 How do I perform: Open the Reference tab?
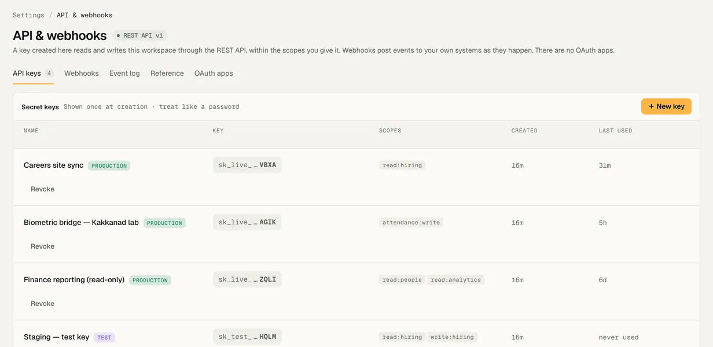click(x=167, y=73)
